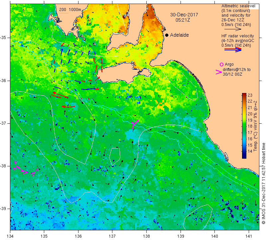Click the magenta drifter track near 137.7E
Screen dimensions: 266x240
(x=135, y=124)
